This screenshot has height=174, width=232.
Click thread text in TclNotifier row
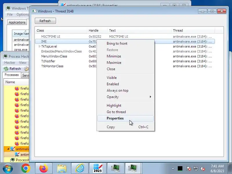[192, 61]
